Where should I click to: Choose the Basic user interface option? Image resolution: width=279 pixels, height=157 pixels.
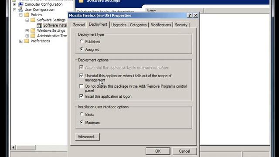(82, 114)
